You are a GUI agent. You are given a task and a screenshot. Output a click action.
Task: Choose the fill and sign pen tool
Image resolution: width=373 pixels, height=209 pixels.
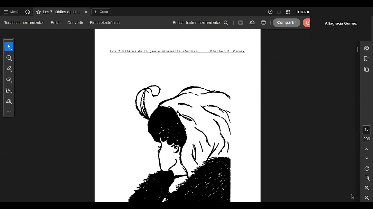(x=9, y=101)
